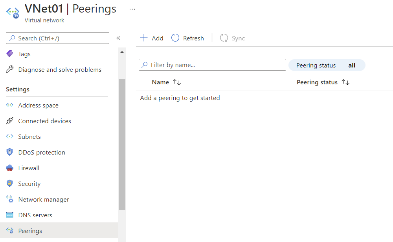Click the Refresh circular arrow icon
The image size is (393, 242).
[175, 38]
